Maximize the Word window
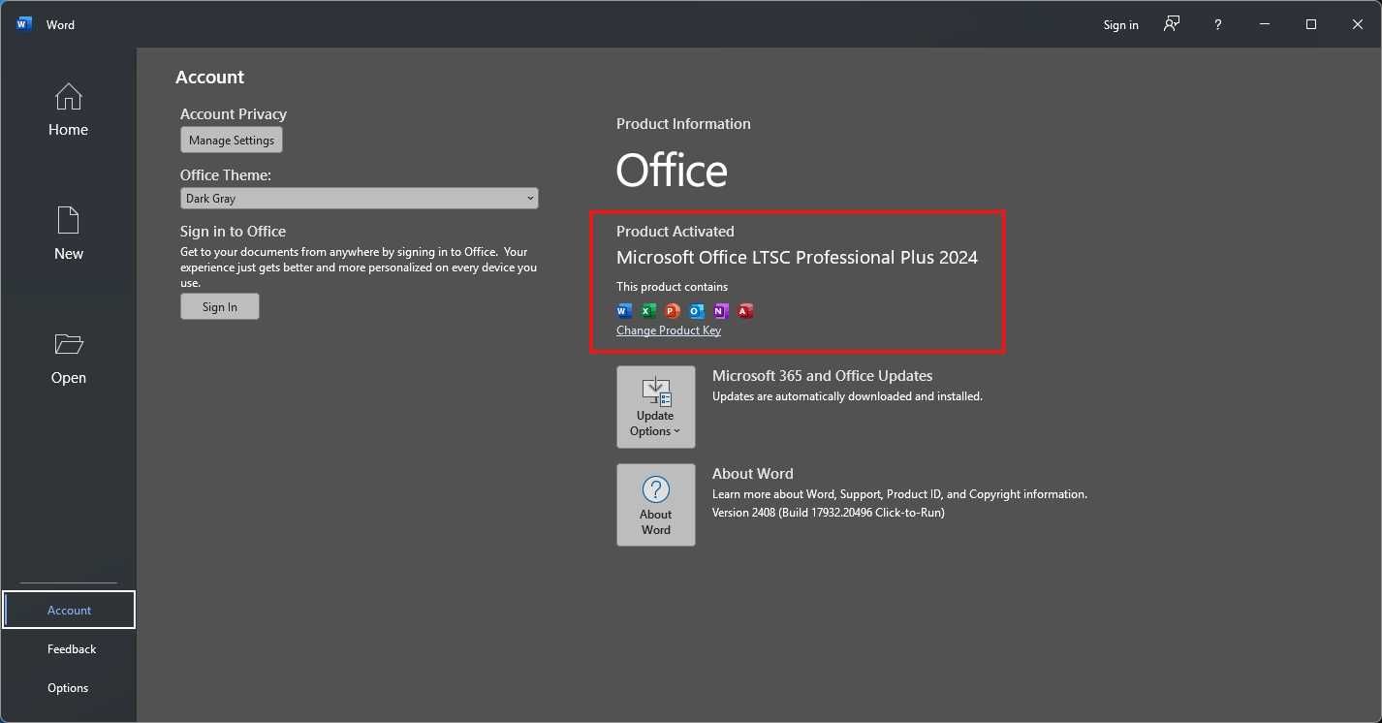 point(1311,24)
